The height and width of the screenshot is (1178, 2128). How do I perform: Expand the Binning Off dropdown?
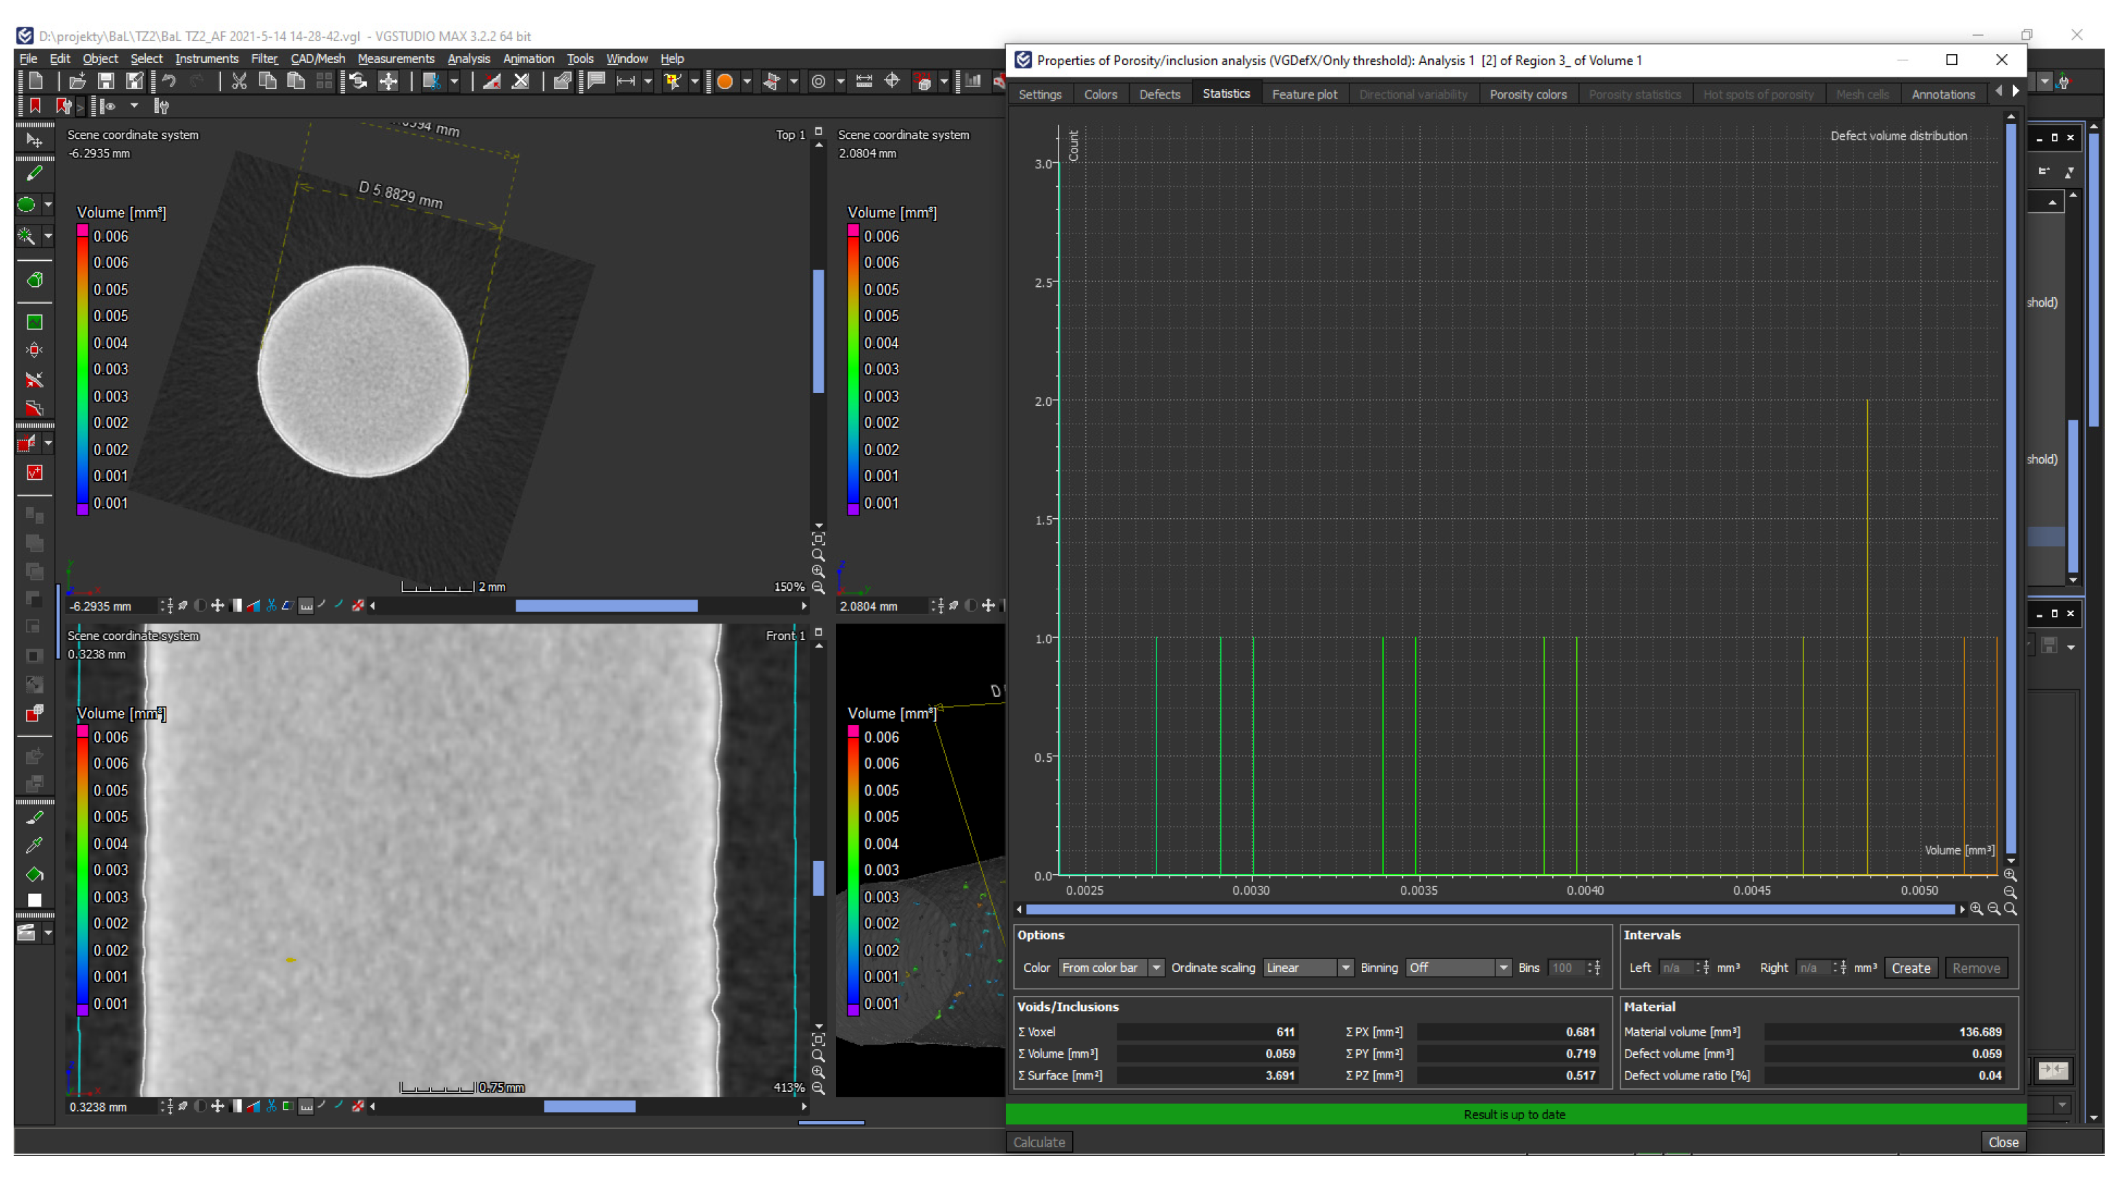click(1458, 967)
